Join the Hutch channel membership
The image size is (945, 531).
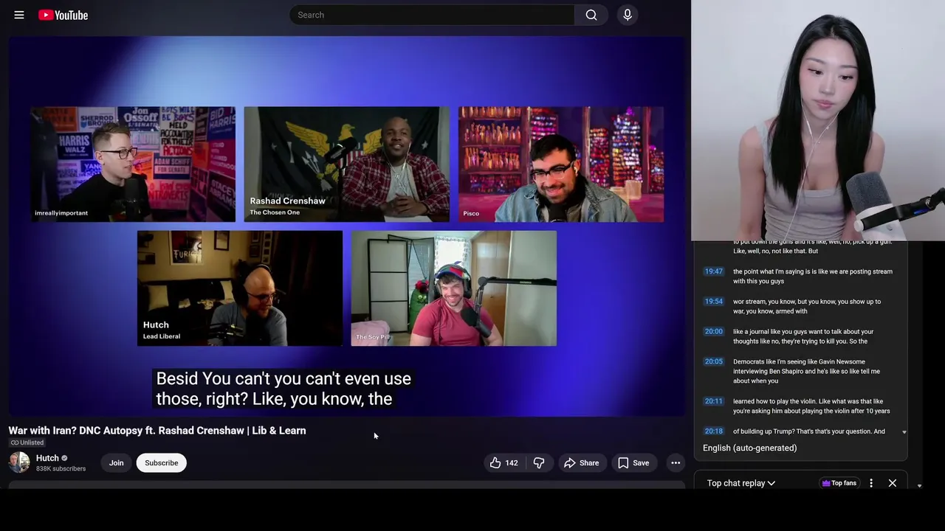[117, 463]
